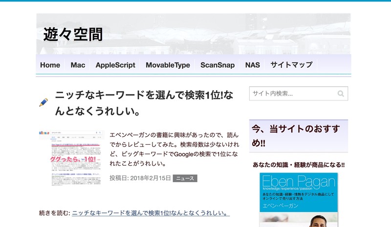Focus the サイト内検索 search field
This screenshot has height=227, width=391.
(x=299, y=94)
